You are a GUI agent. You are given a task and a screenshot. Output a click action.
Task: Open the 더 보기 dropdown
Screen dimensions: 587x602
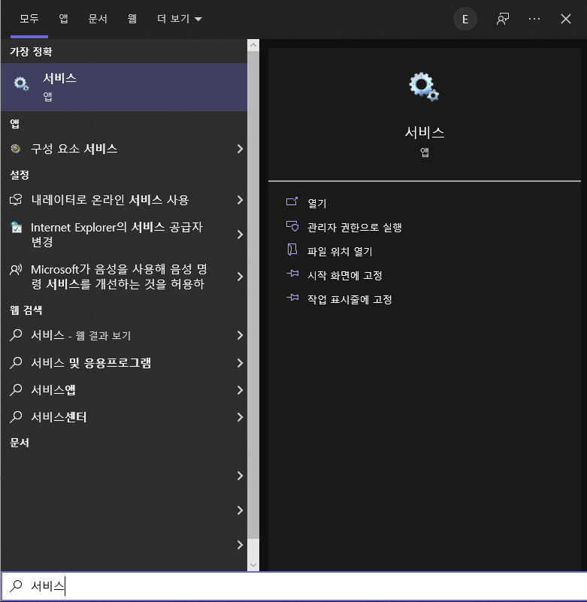180,19
